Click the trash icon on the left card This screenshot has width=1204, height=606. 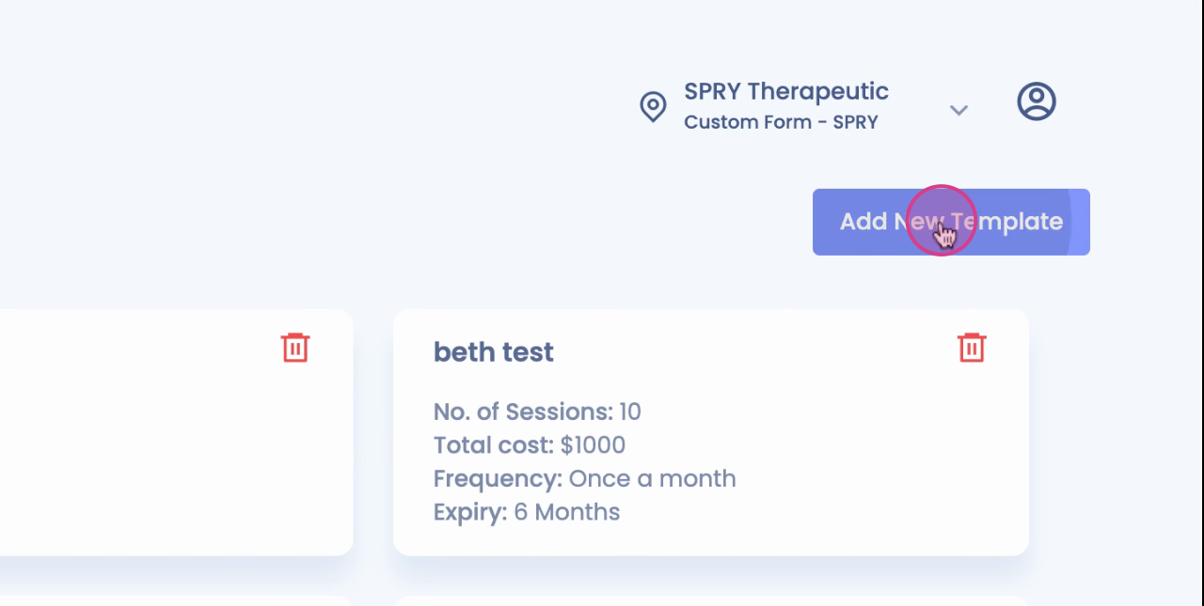295,348
